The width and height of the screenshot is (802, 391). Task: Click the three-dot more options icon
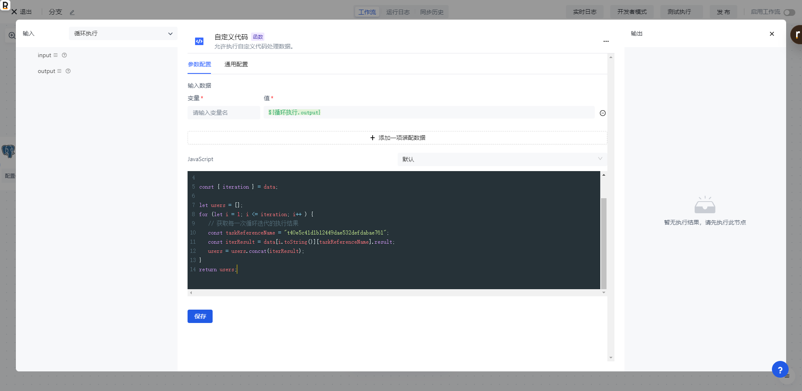tap(606, 41)
